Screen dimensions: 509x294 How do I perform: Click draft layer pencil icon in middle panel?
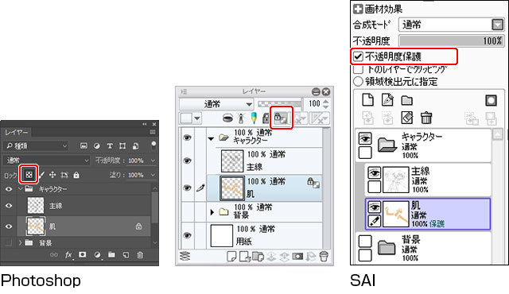[x=254, y=118]
